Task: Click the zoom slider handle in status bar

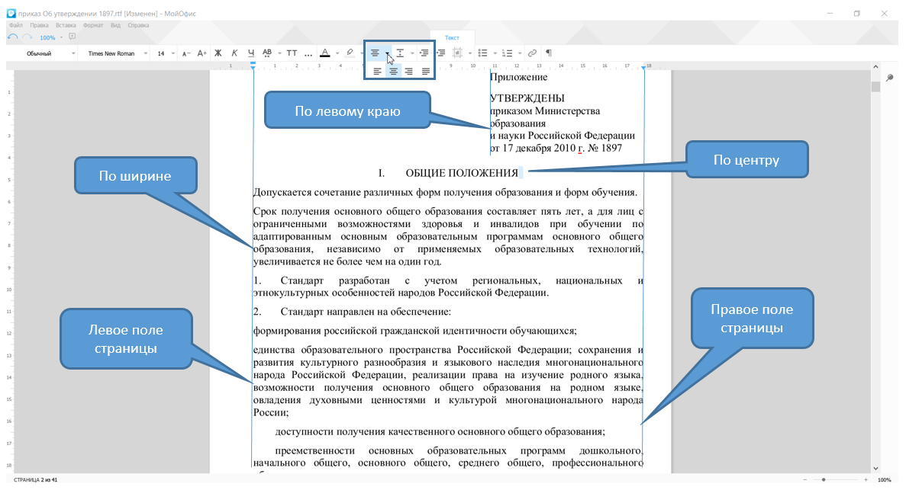Action: [824, 479]
